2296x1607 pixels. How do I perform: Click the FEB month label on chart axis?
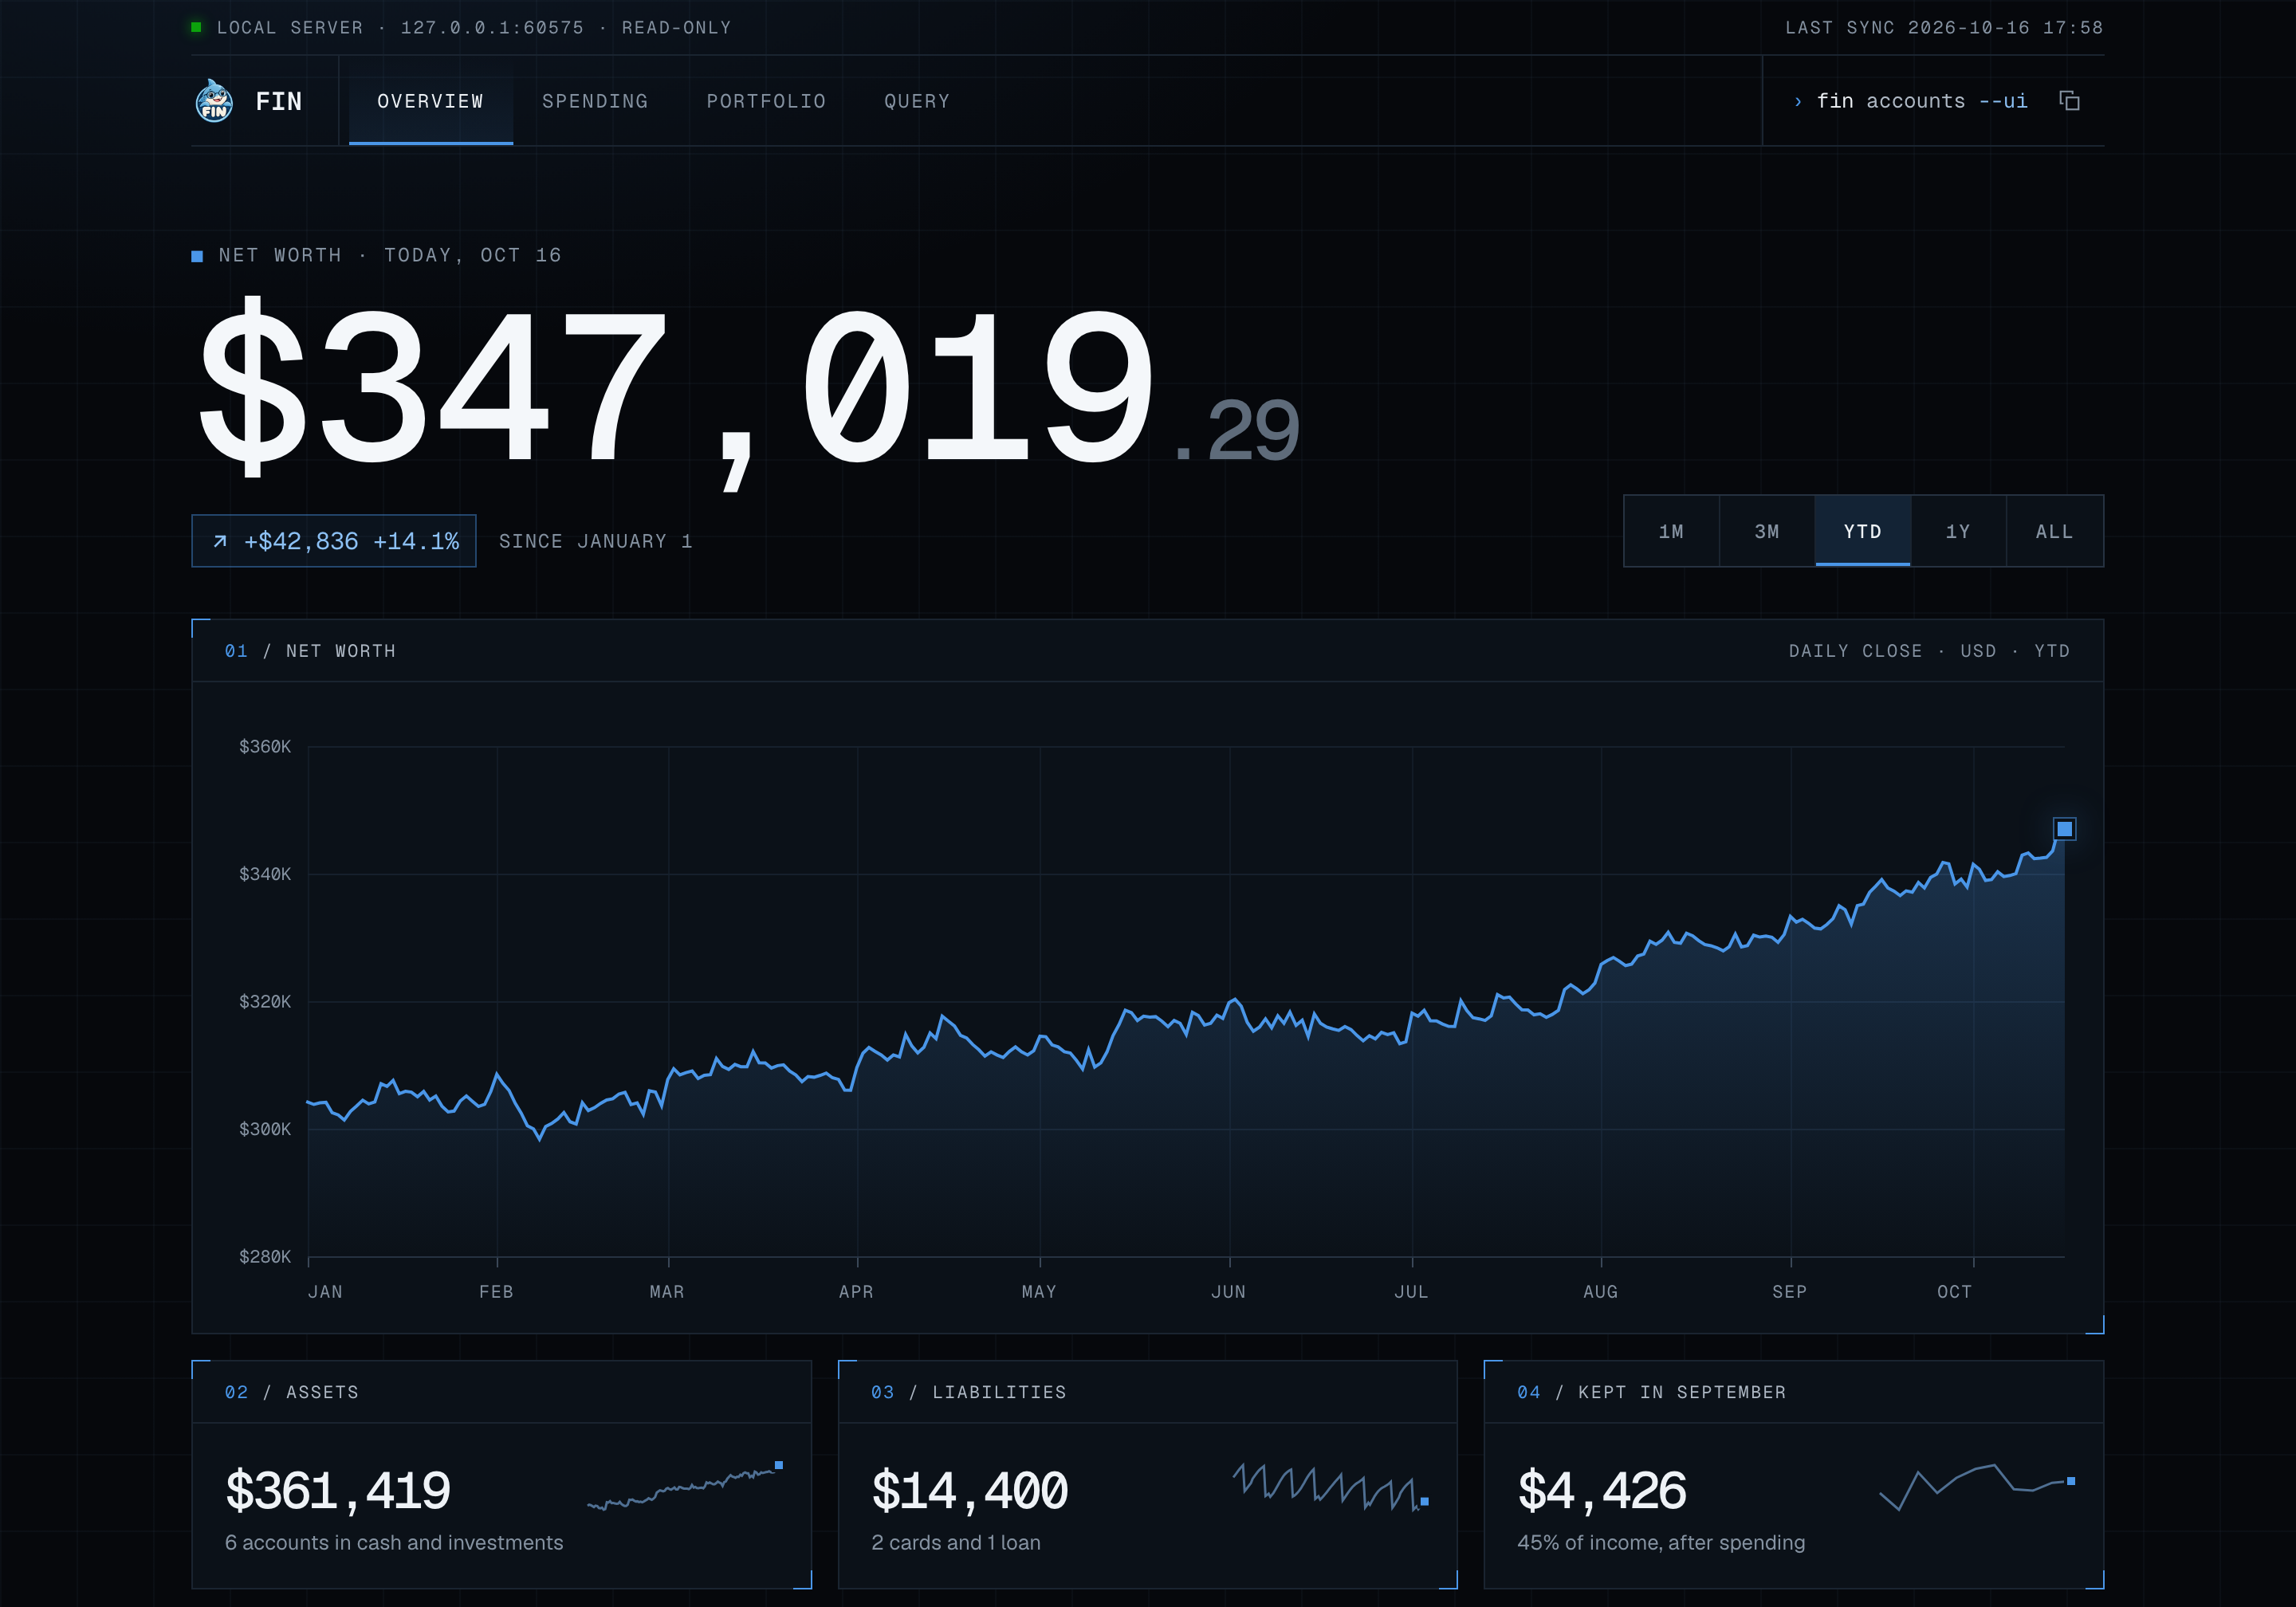coord(496,1291)
